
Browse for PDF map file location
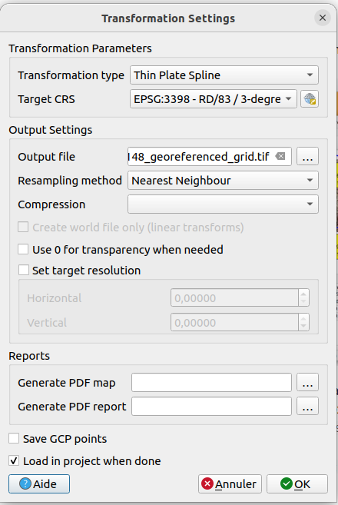[307, 382]
